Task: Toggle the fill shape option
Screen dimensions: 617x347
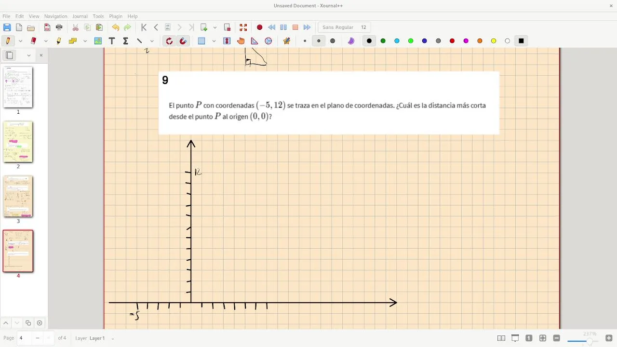Action: 351,41
